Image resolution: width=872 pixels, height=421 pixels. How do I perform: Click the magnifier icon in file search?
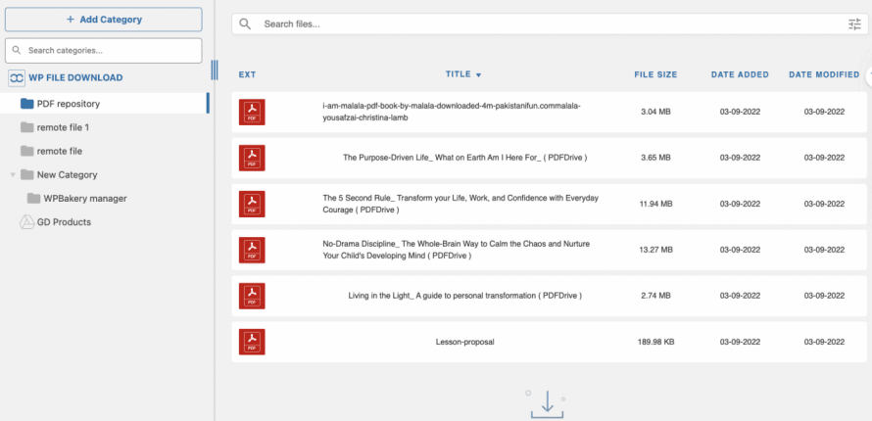pyautogui.click(x=245, y=24)
